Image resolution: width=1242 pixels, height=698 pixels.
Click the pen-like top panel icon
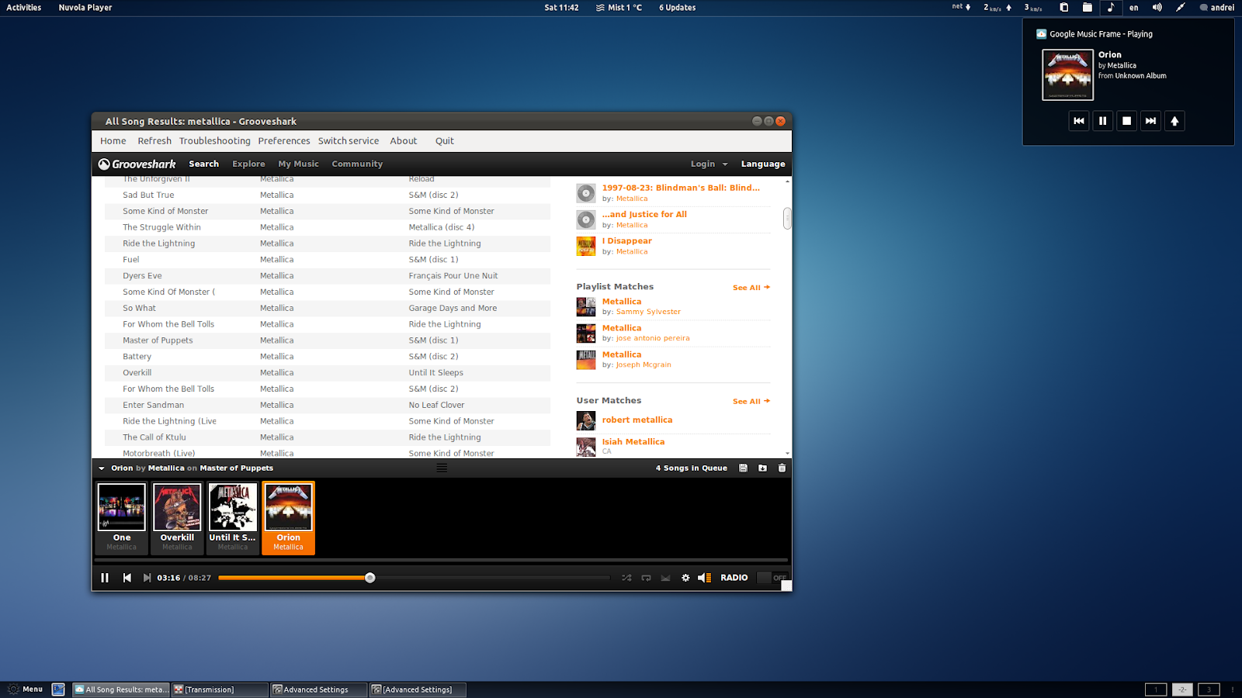pos(1181,8)
